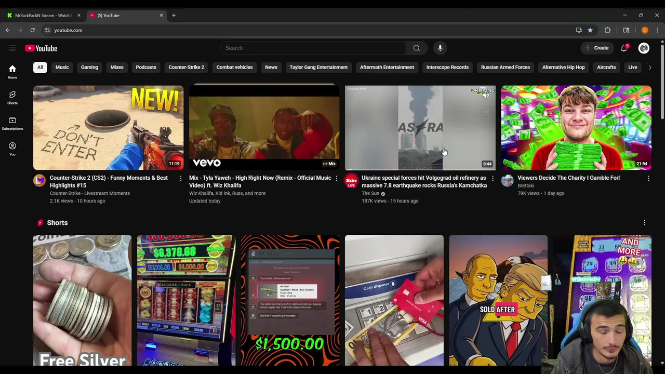
Task: Open the account avatar menu
Action: click(644, 48)
